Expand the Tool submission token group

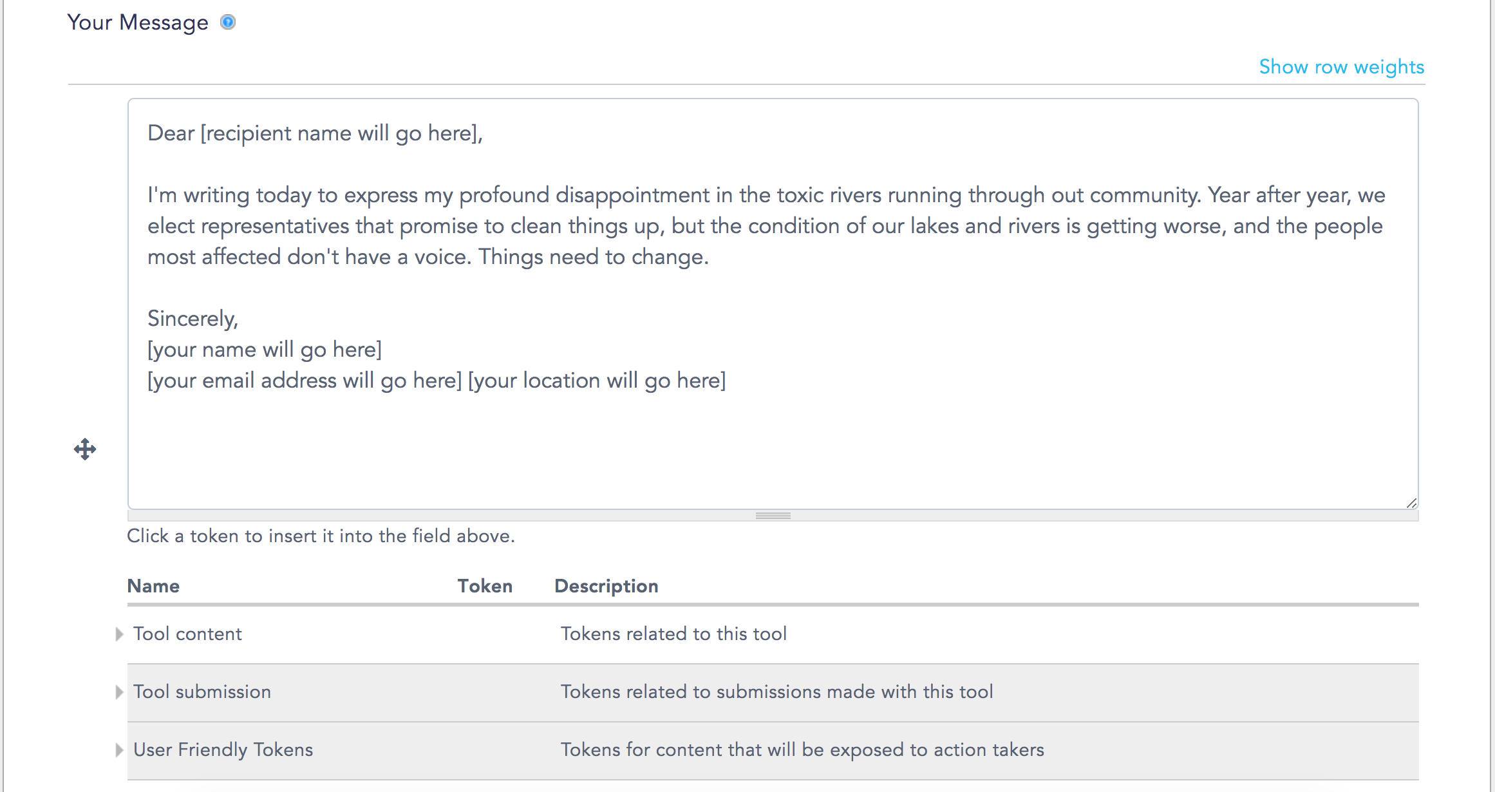tap(119, 692)
